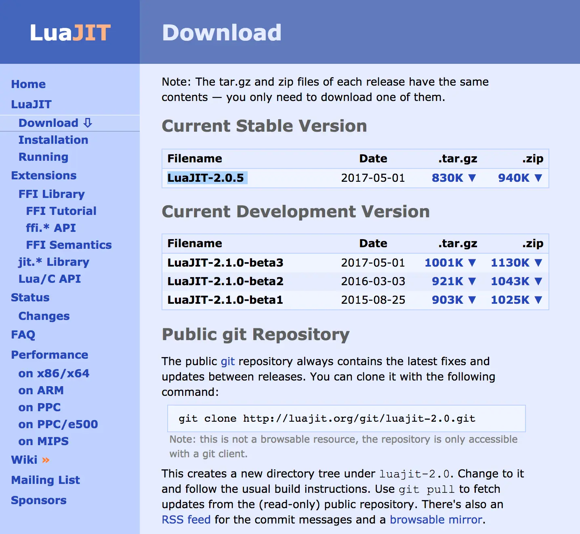View performance on ARM
This screenshot has width=580, height=534.
(x=41, y=390)
